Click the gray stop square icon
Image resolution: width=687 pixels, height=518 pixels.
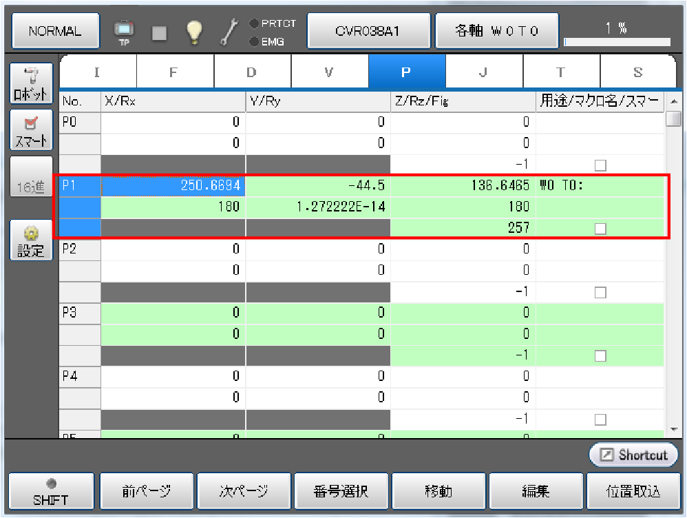[x=159, y=32]
